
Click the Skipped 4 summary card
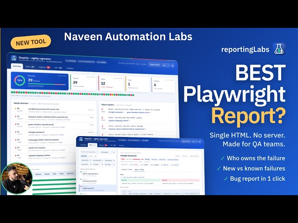[163, 85]
